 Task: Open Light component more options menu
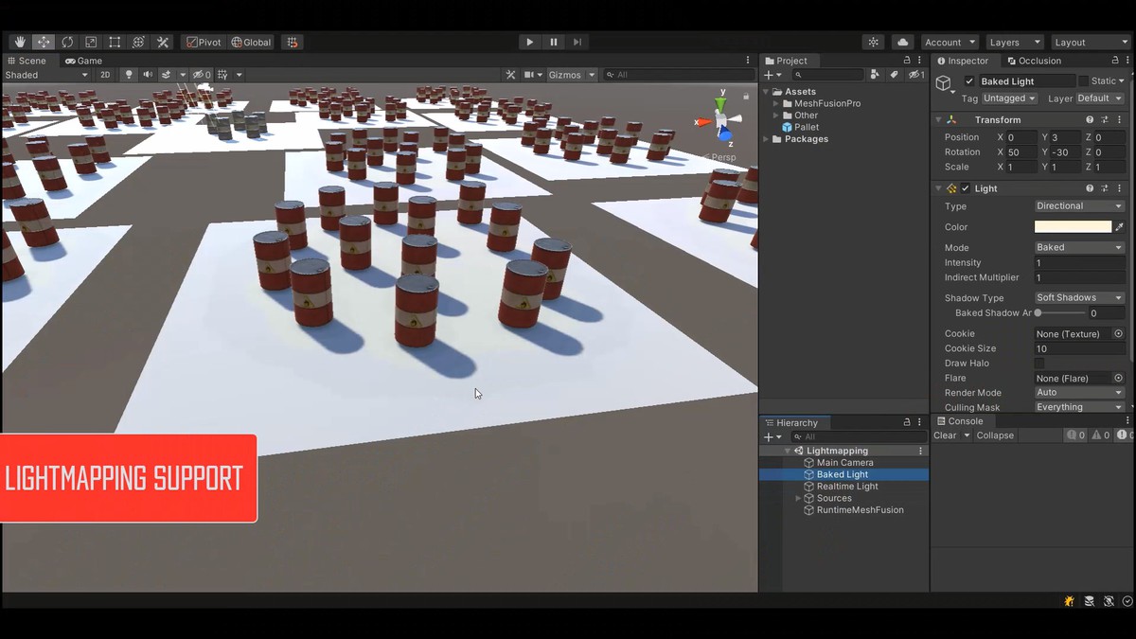point(1119,188)
